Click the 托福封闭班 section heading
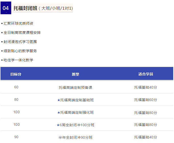Viewport: 174px width, 143px height. coord(26,8)
